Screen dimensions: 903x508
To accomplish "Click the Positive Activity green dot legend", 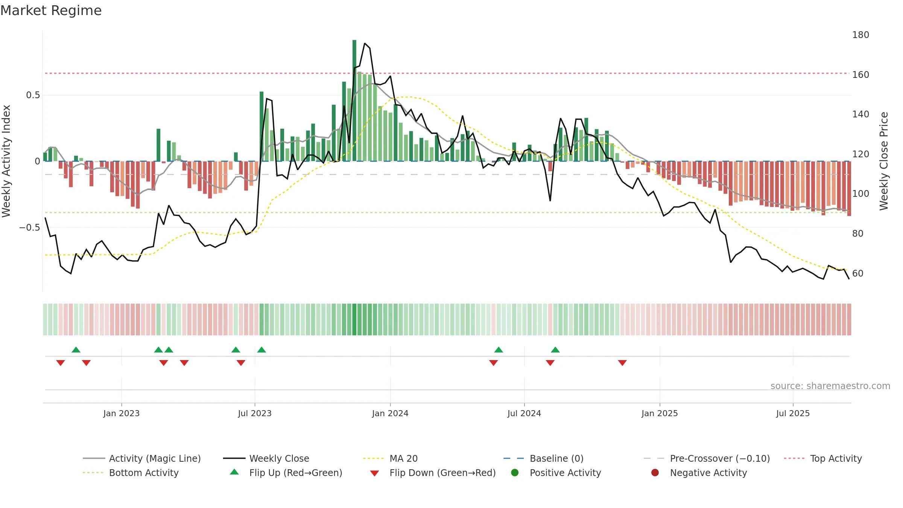I will [515, 473].
